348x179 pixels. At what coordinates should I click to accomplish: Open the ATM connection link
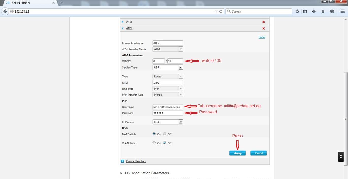129,22
